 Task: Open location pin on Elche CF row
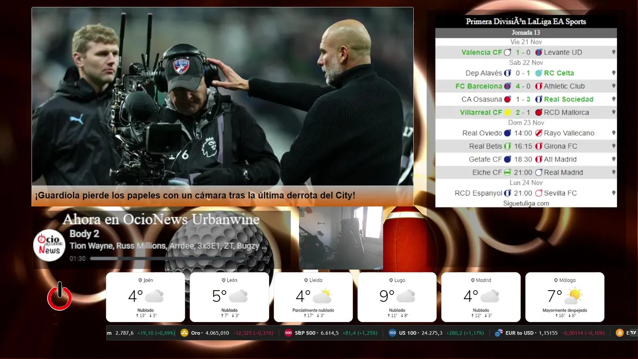614,173
